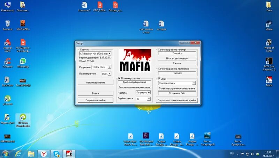Click the RU language indicator

pyautogui.click(x=232, y=153)
